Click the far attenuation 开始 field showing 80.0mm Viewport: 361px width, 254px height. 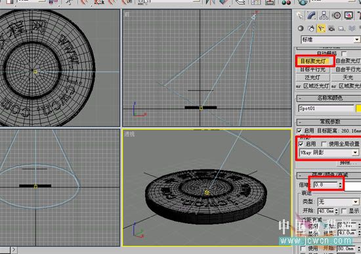[x=346, y=249]
